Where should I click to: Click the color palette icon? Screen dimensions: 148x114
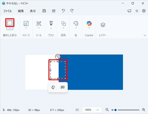point(76,23)
